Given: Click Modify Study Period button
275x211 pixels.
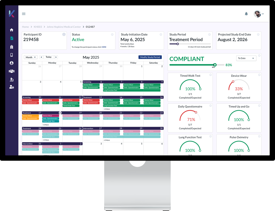Looking at the screenshot, I should click(150, 57).
